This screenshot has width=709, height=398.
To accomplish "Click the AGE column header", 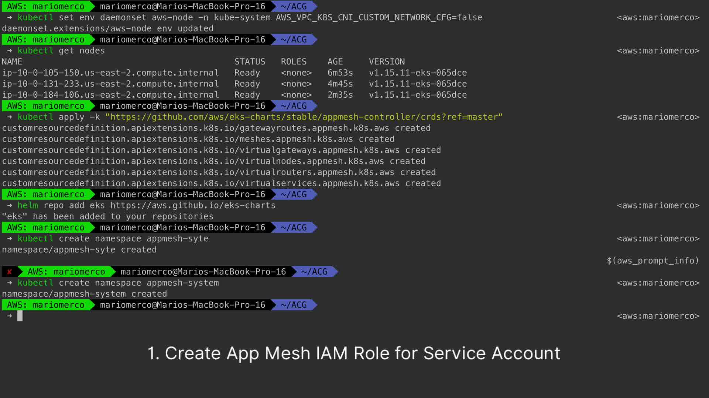I will pyautogui.click(x=335, y=62).
